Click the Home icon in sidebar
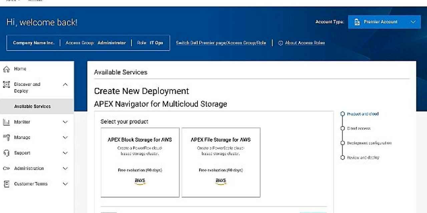This screenshot has height=213, width=427. (x=6, y=69)
